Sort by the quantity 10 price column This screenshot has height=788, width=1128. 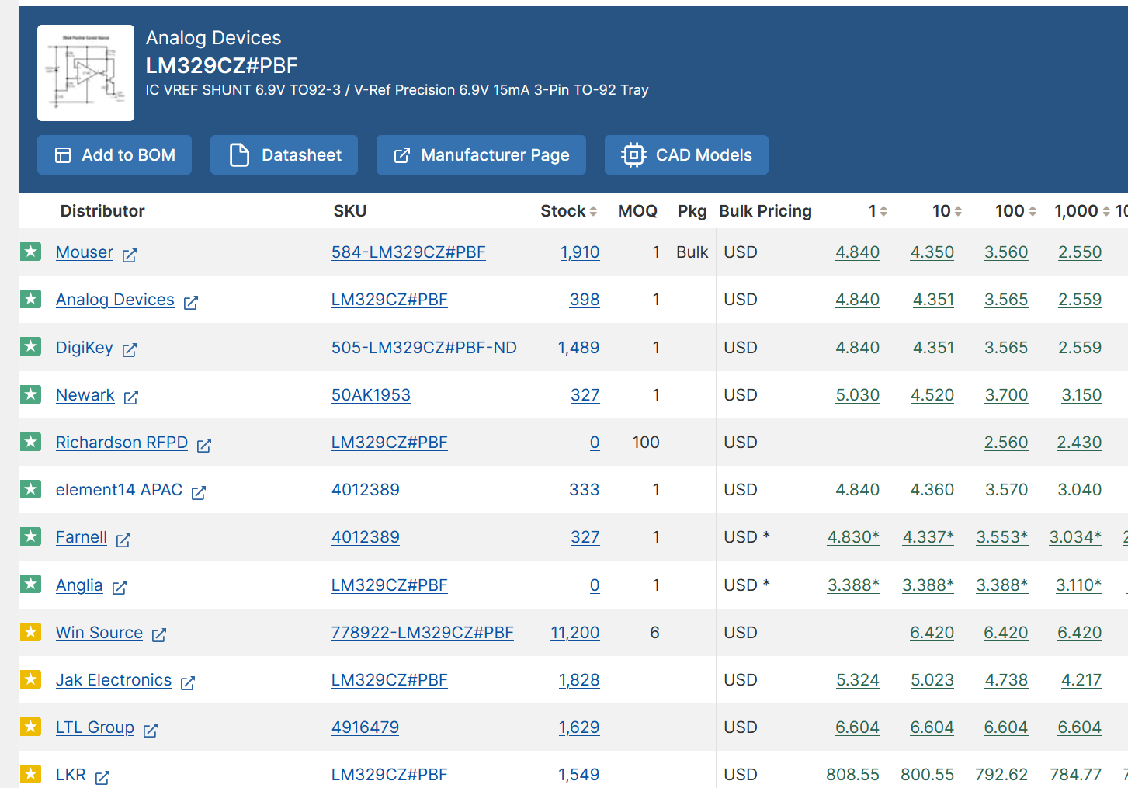(958, 211)
